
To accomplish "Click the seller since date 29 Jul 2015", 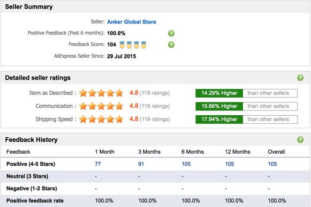I will (122, 56).
